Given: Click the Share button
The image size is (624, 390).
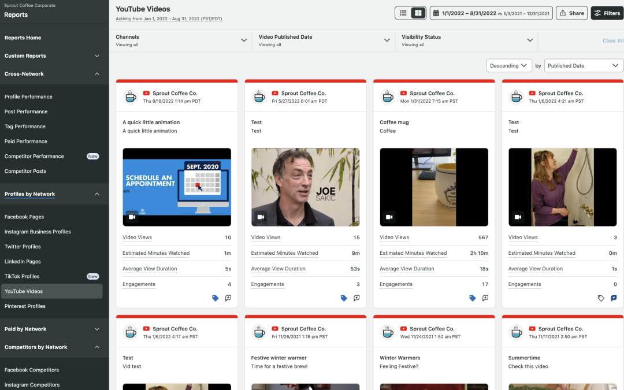Looking at the screenshot, I should (571, 13).
